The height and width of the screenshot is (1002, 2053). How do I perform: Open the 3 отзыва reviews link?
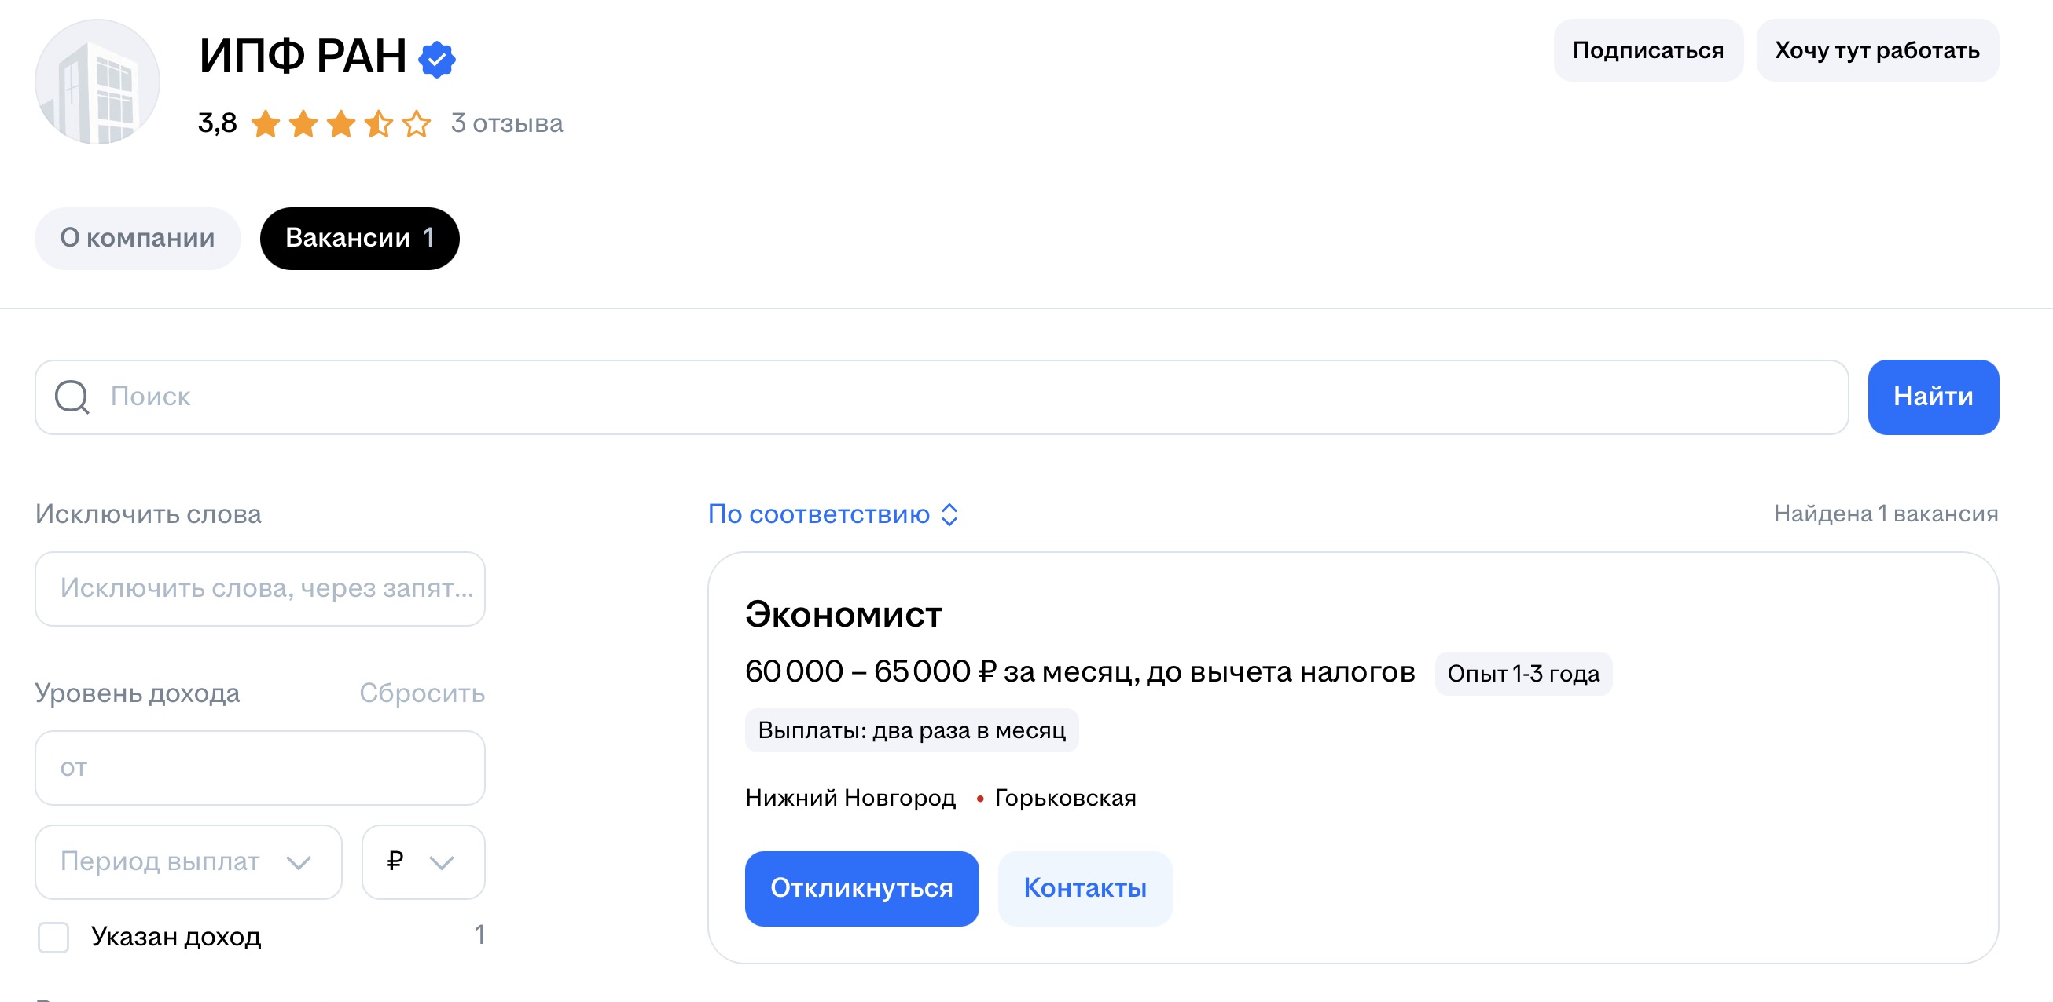click(507, 123)
